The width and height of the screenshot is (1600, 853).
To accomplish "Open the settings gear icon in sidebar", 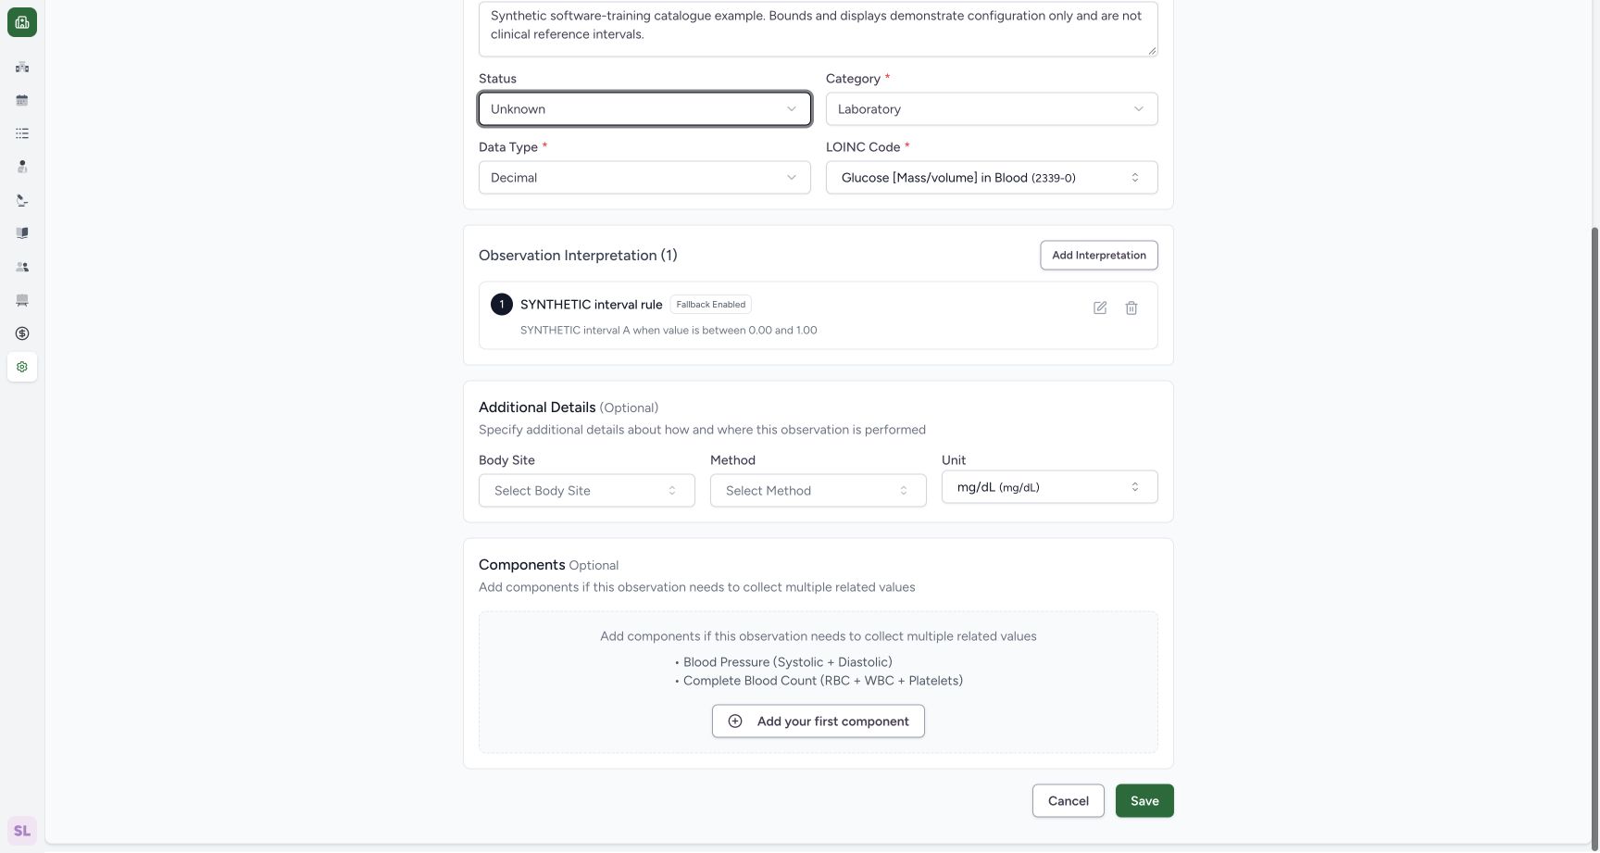I will click(22, 367).
